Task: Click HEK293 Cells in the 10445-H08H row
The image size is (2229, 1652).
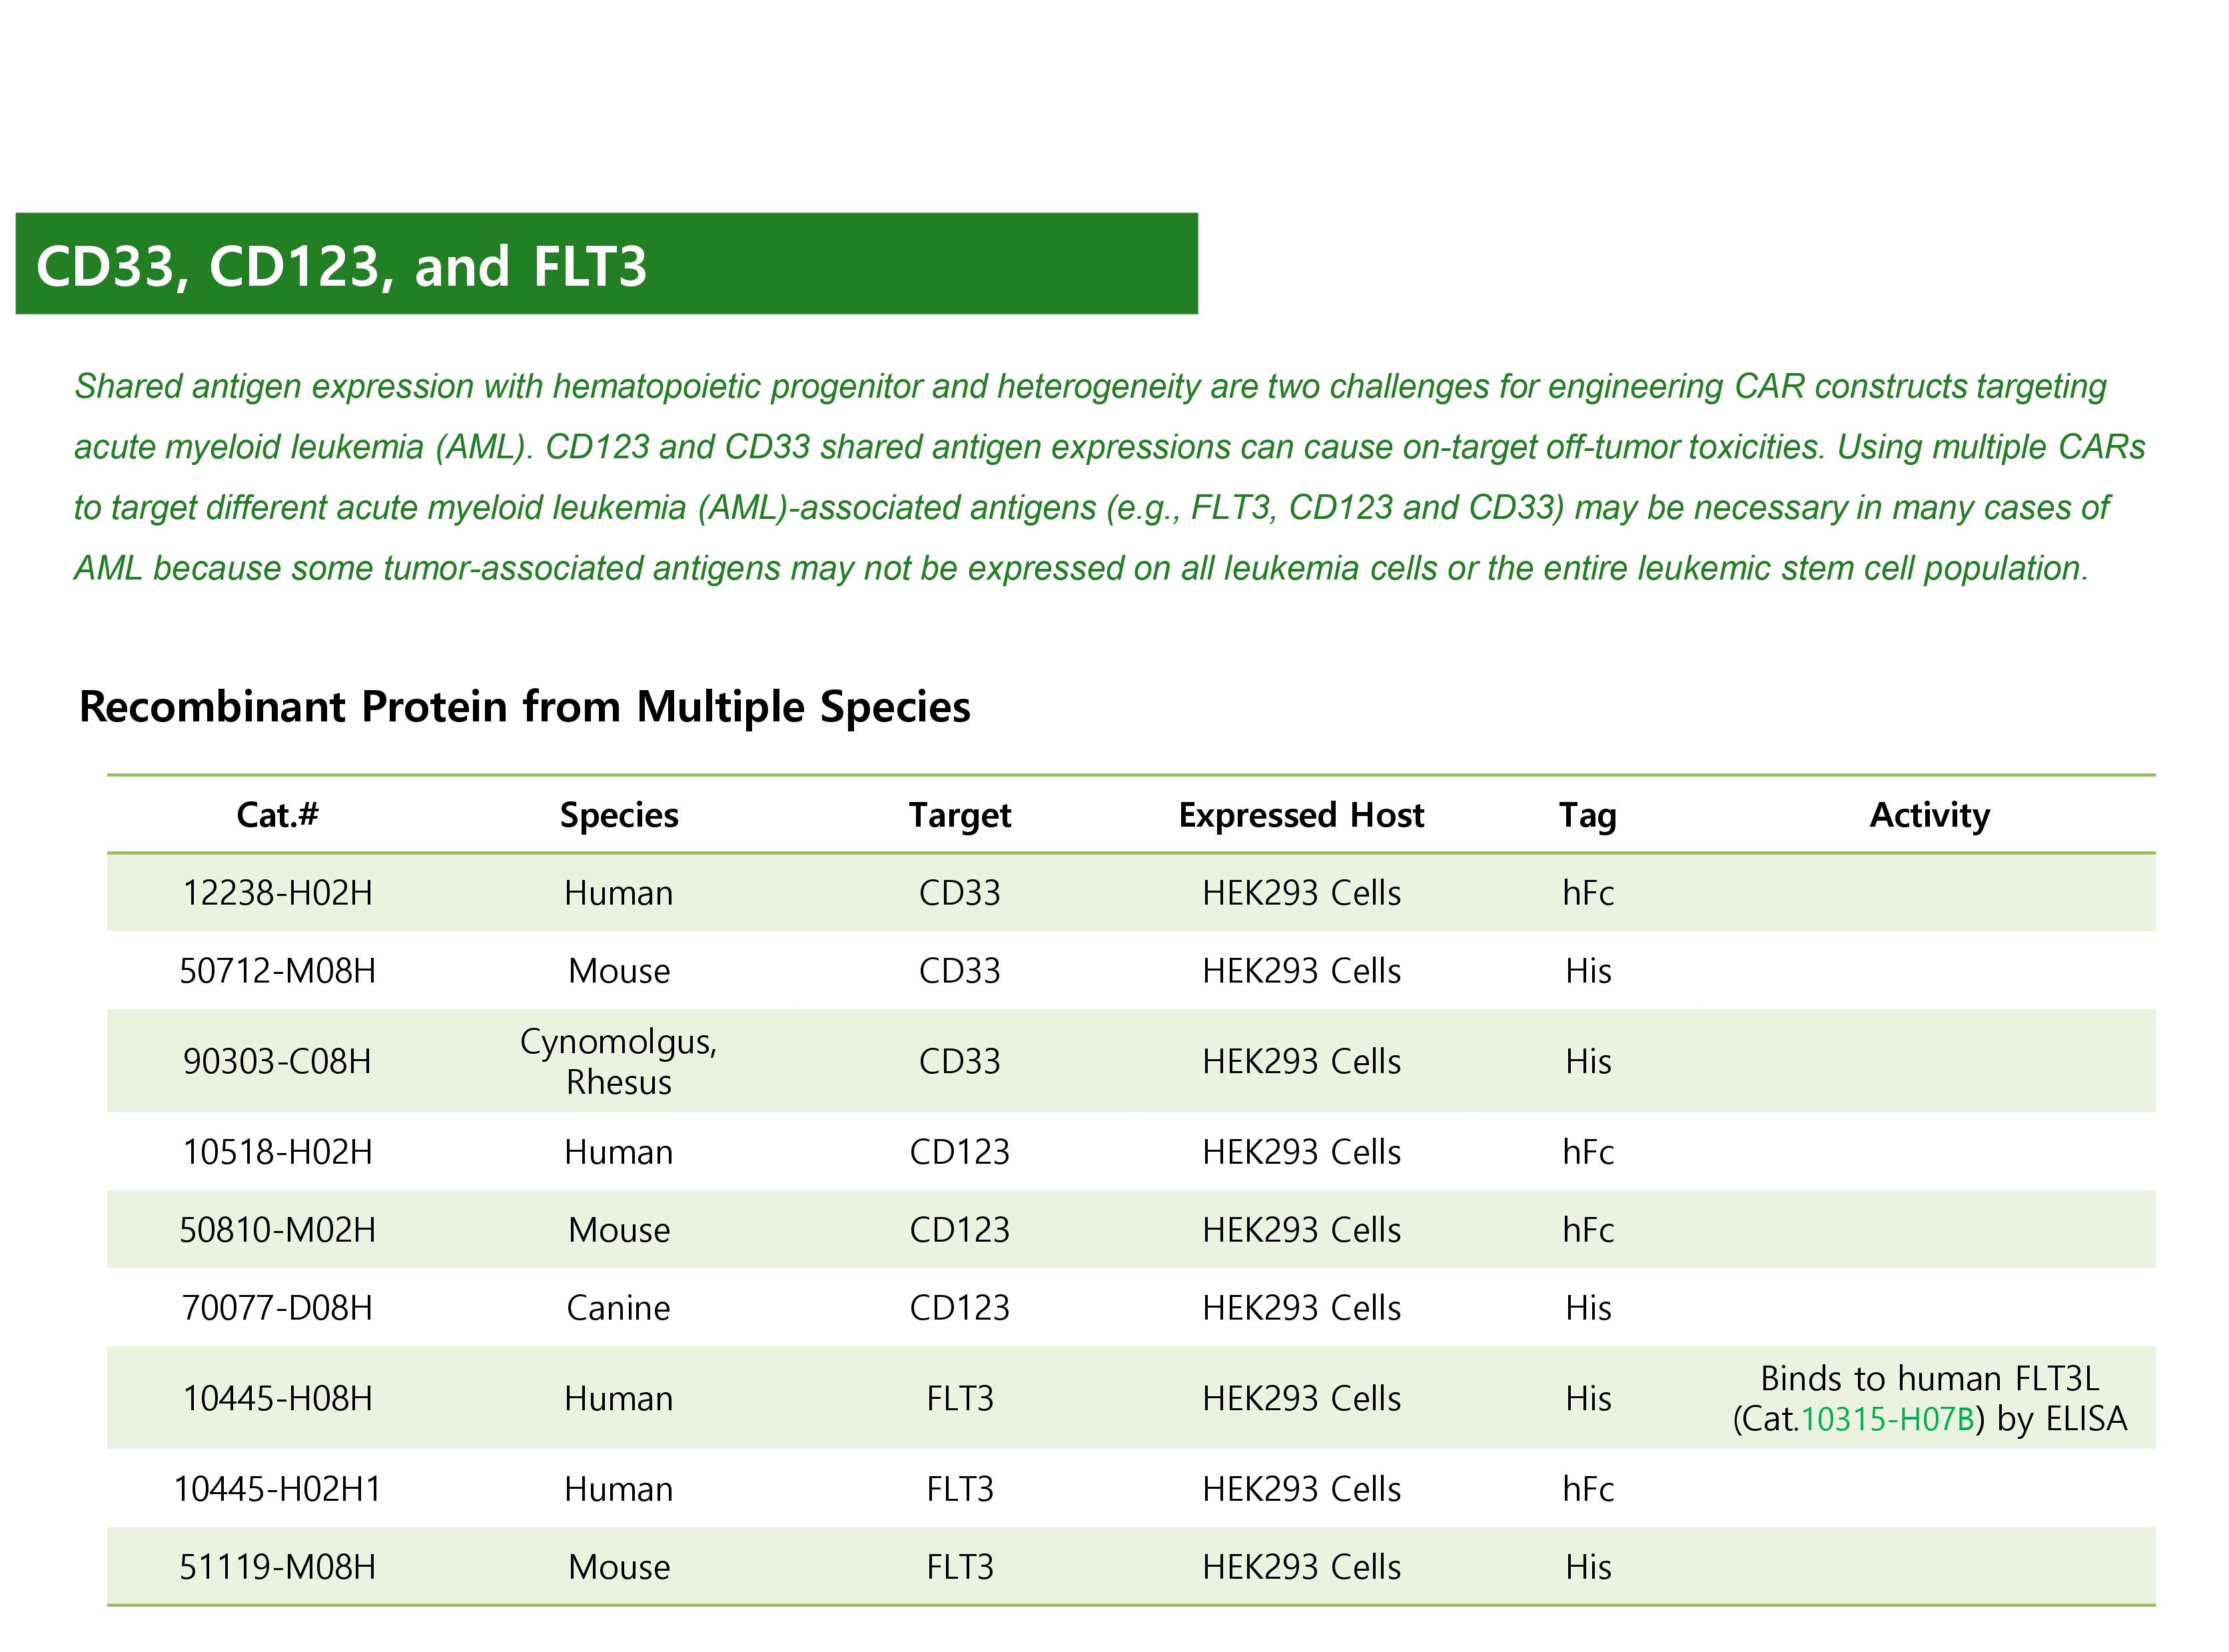Action: (x=1301, y=1398)
